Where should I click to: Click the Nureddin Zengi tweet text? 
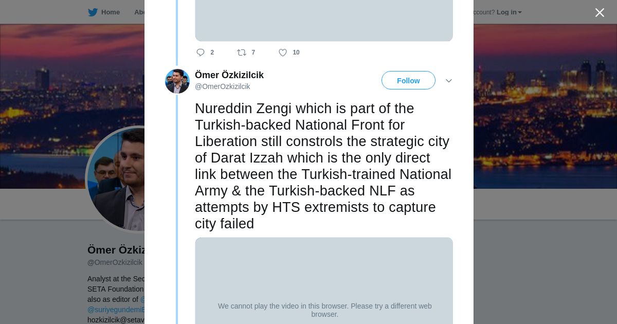323,166
